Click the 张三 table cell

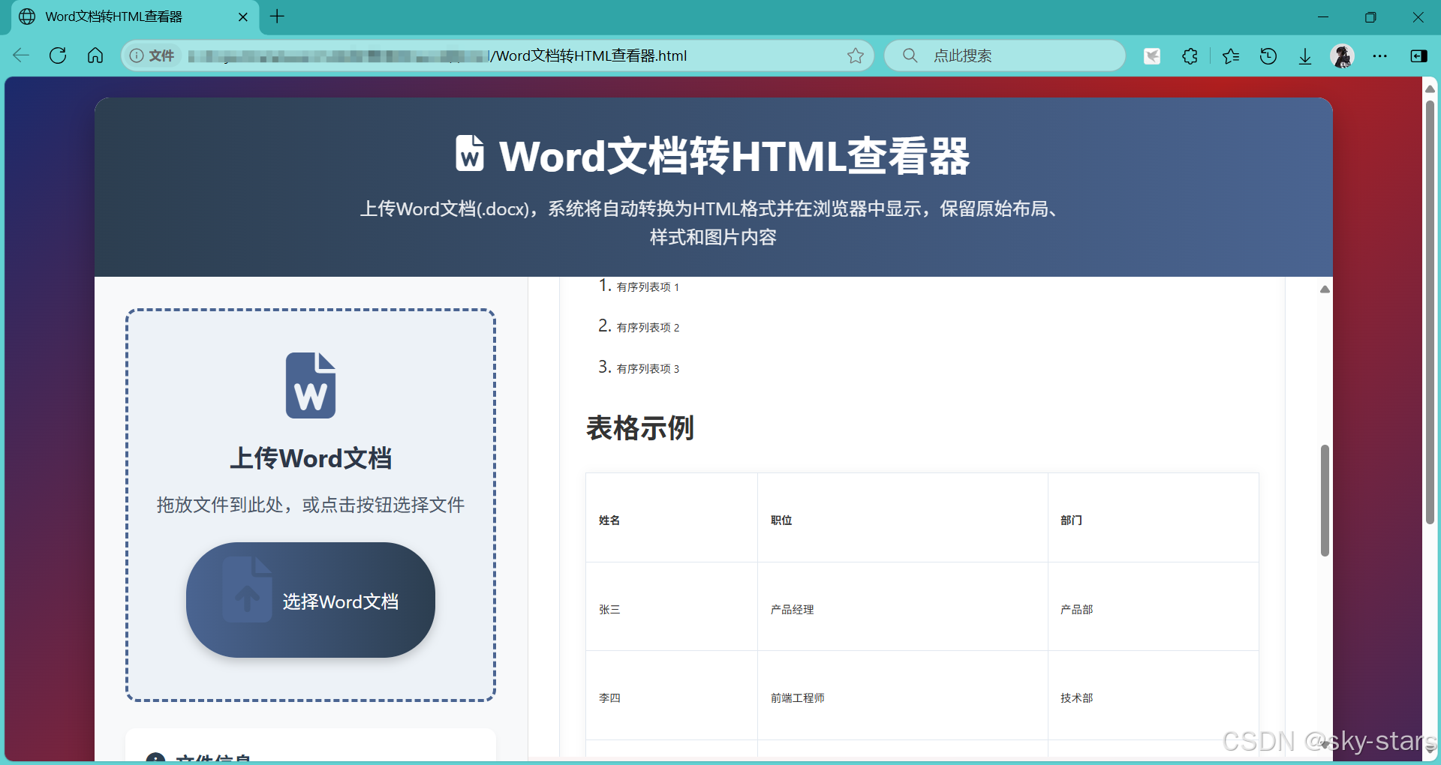tap(672, 607)
